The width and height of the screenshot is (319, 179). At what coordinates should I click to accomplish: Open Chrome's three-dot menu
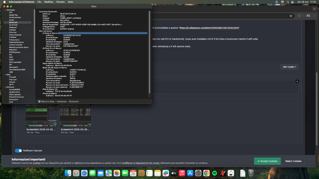[x=314, y=16]
